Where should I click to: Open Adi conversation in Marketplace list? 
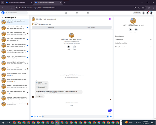pyautogui.click(x=15, y=22)
